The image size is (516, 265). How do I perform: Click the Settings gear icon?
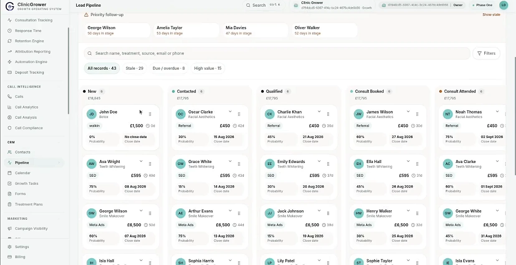(x=10, y=247)
